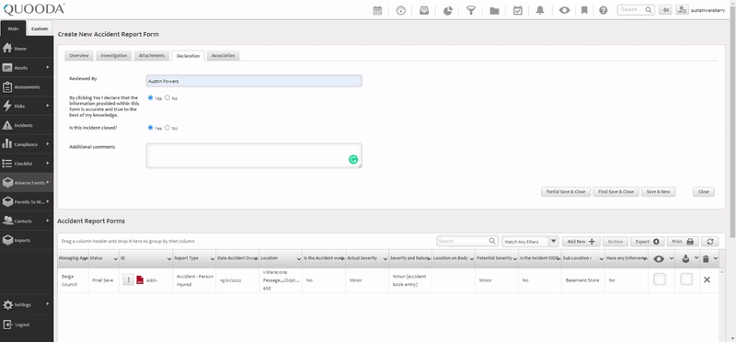Open Adverse Events in the sidebar

(x=27, y=183)
